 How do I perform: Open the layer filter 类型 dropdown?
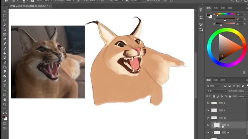pyautogui.click(x=214, y=86)
